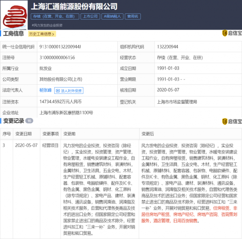Click the 变更日期 column header

23,134
